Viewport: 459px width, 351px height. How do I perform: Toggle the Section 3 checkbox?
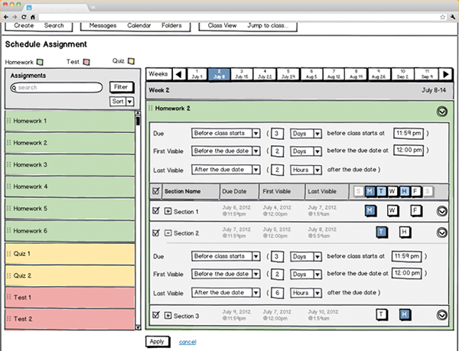156,315
